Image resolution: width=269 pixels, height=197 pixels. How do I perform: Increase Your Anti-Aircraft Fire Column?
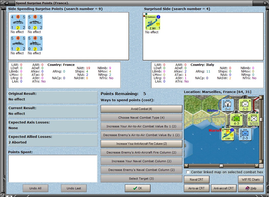141,144
